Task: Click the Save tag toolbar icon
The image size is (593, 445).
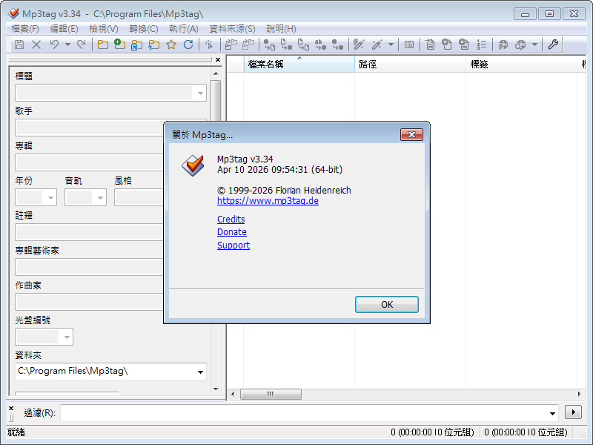Action: (x=19, y=44)
